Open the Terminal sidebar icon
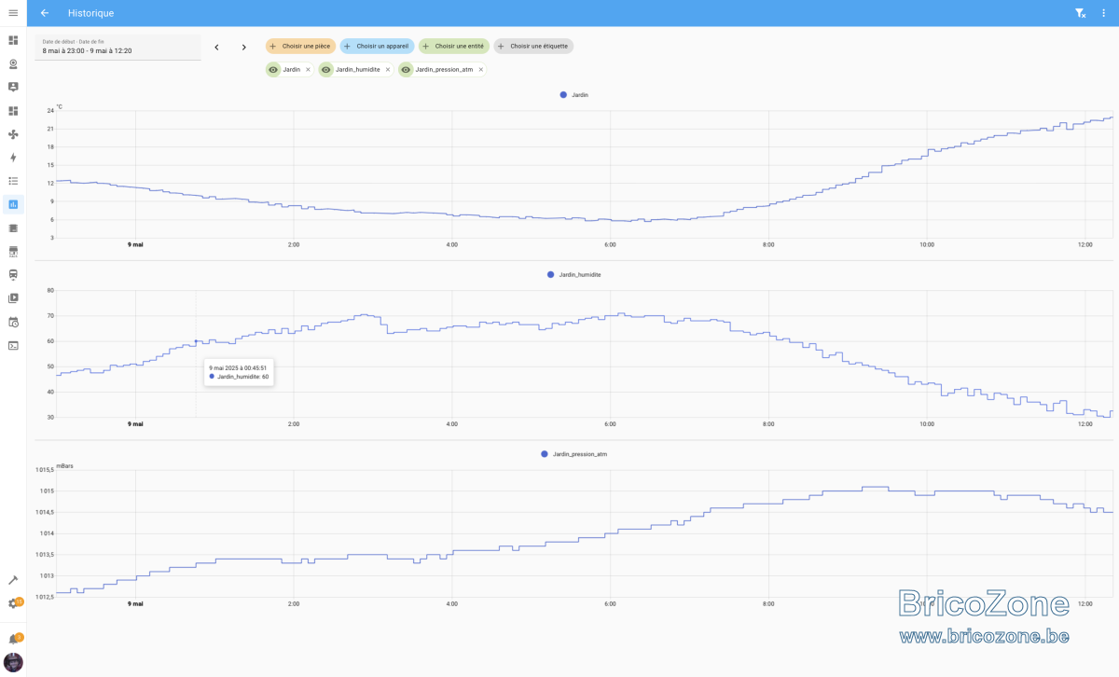 13,345
